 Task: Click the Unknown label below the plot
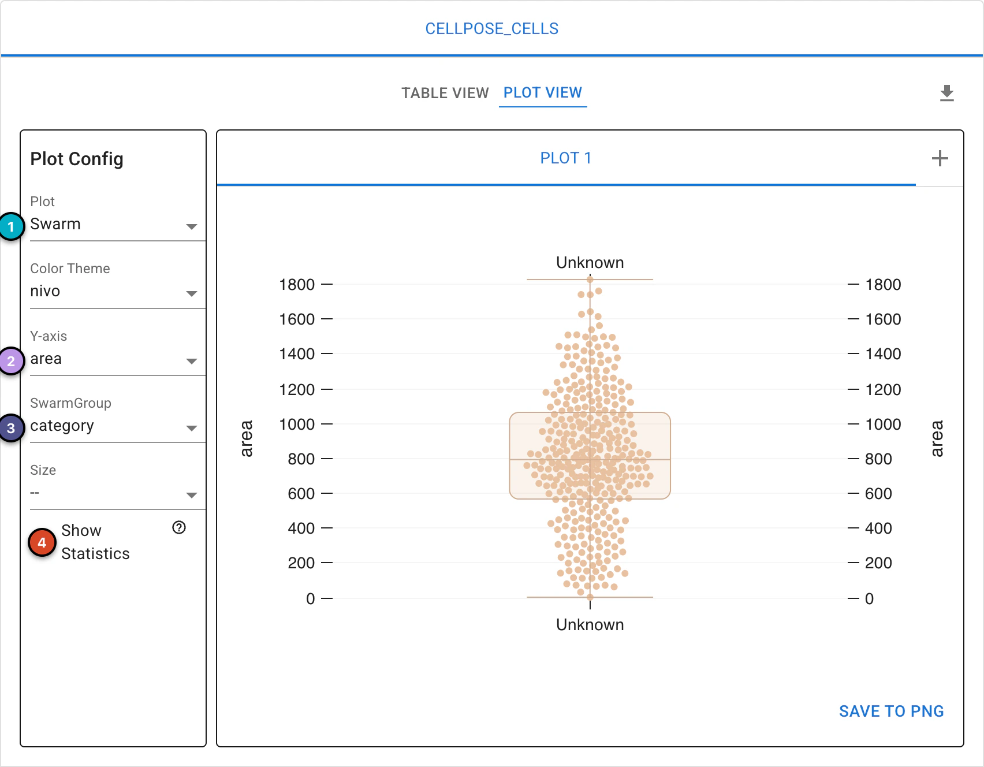(590, 625)
